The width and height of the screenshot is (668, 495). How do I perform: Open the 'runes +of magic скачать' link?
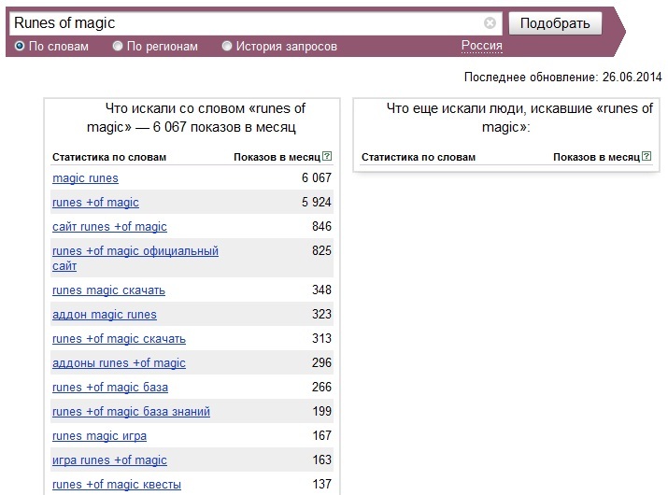point(119,339)
